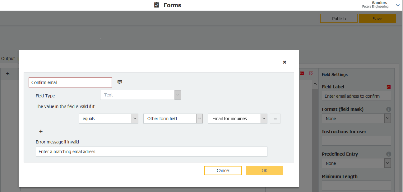Click the info icon beside Format field mask
The image size is (403, 192).
[388, 109]
